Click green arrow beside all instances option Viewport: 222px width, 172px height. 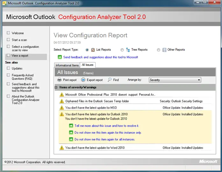click(71, 139)
